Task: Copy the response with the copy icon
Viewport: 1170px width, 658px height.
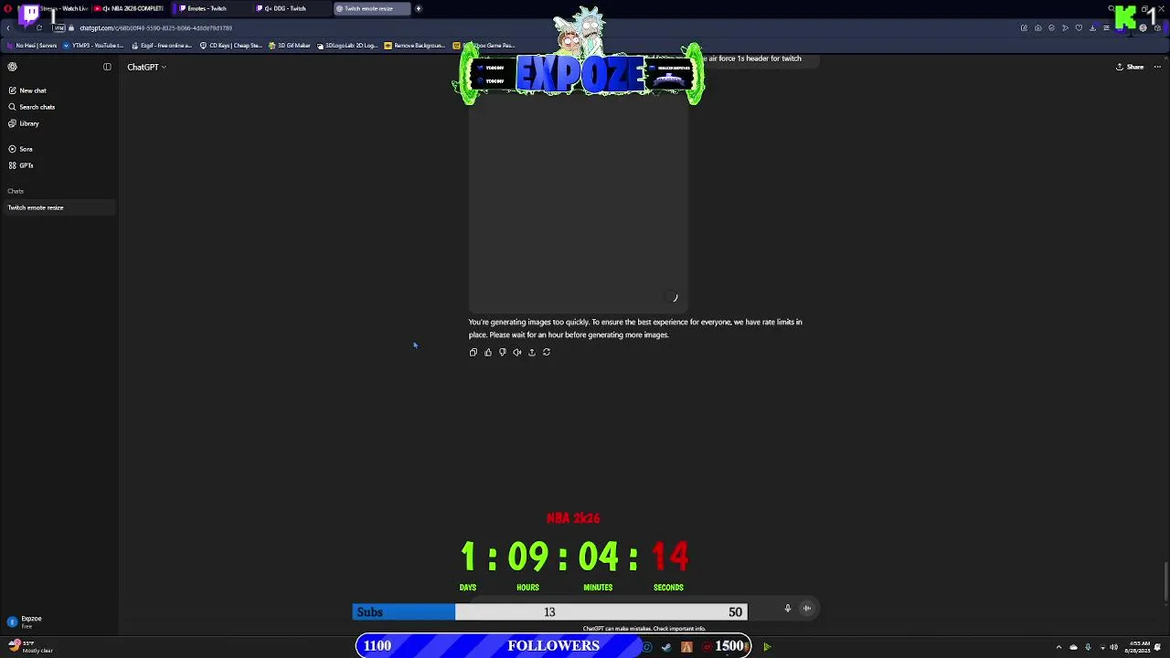Action: pyautogui.click(x=473, y=352)
